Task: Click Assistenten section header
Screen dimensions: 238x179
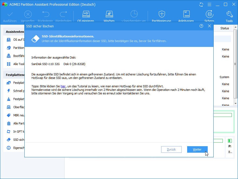Action: pyautogui.click(x=15, y=32)
